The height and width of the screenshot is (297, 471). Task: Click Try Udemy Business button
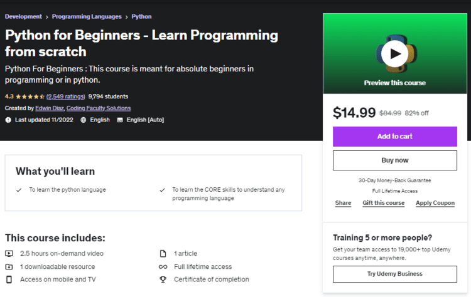click(x=395, y=274)
